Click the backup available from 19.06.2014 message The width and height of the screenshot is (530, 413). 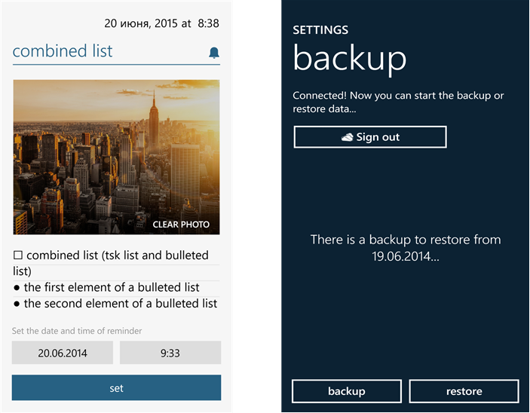pyautogui.click(x=406, y=248)
